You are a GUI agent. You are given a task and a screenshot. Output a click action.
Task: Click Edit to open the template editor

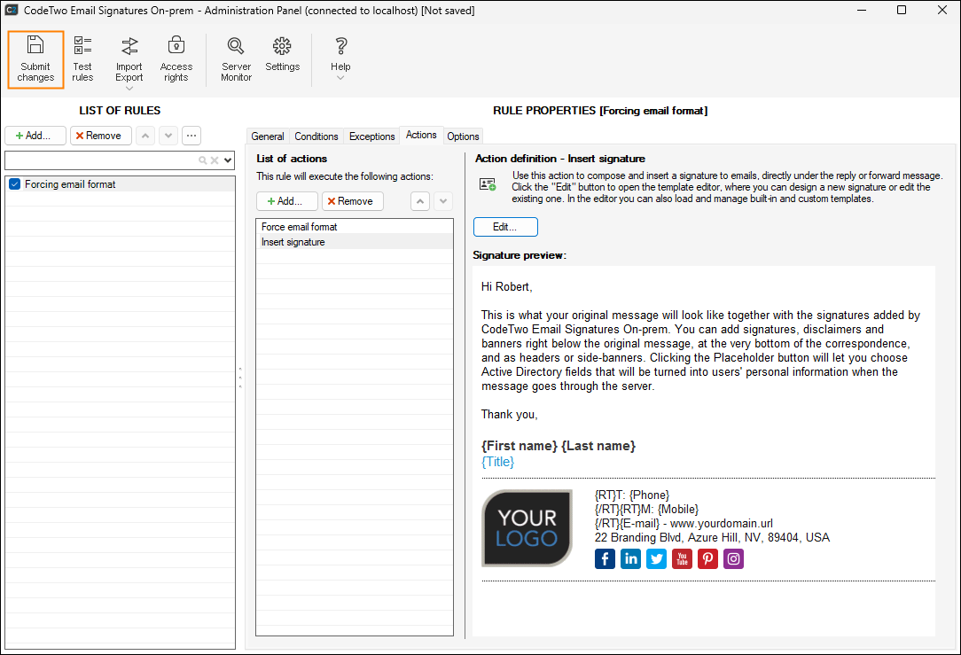[x=505, y=227]
